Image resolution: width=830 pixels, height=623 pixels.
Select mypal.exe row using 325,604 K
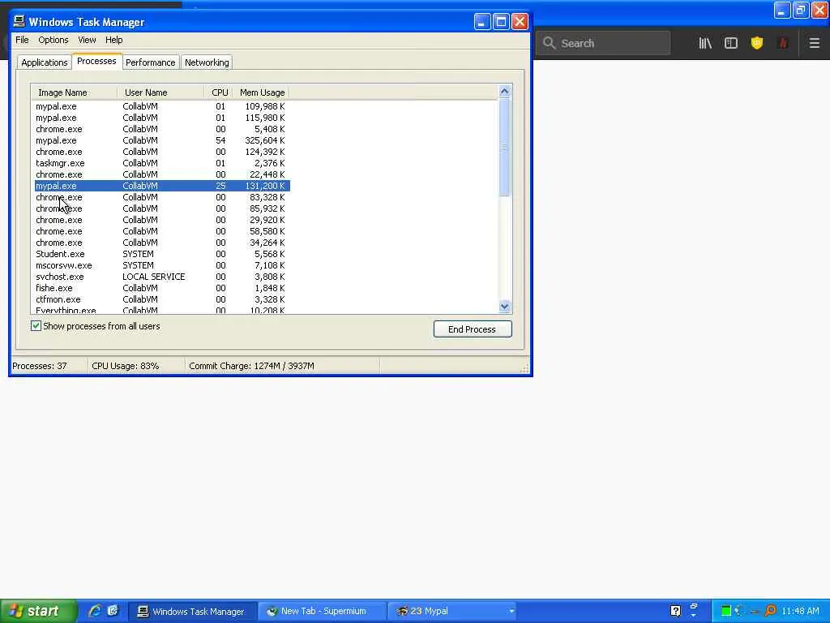(x=160, y=140)
